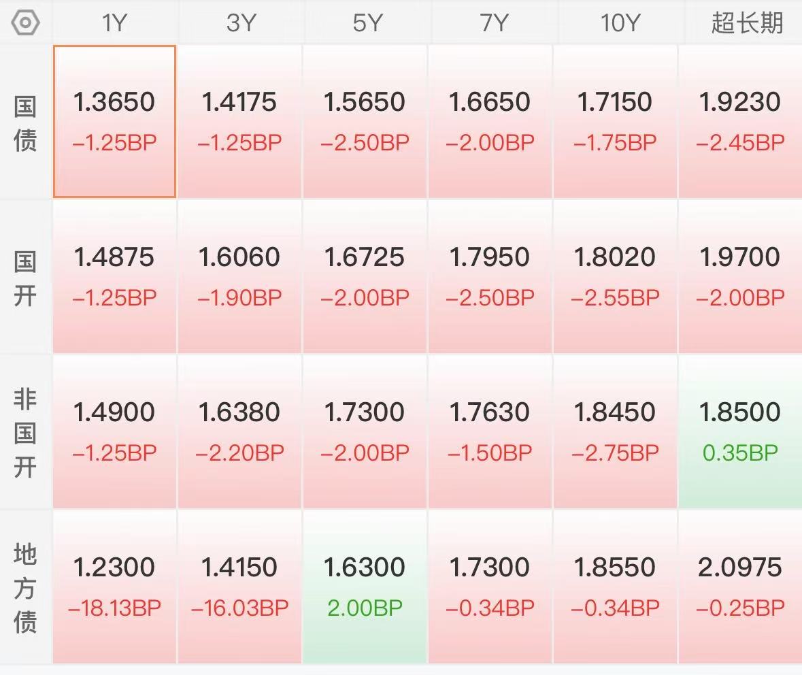Open the 国债 row label
Viewport: 802px width, 675px height.
click(x=25, y=123)
